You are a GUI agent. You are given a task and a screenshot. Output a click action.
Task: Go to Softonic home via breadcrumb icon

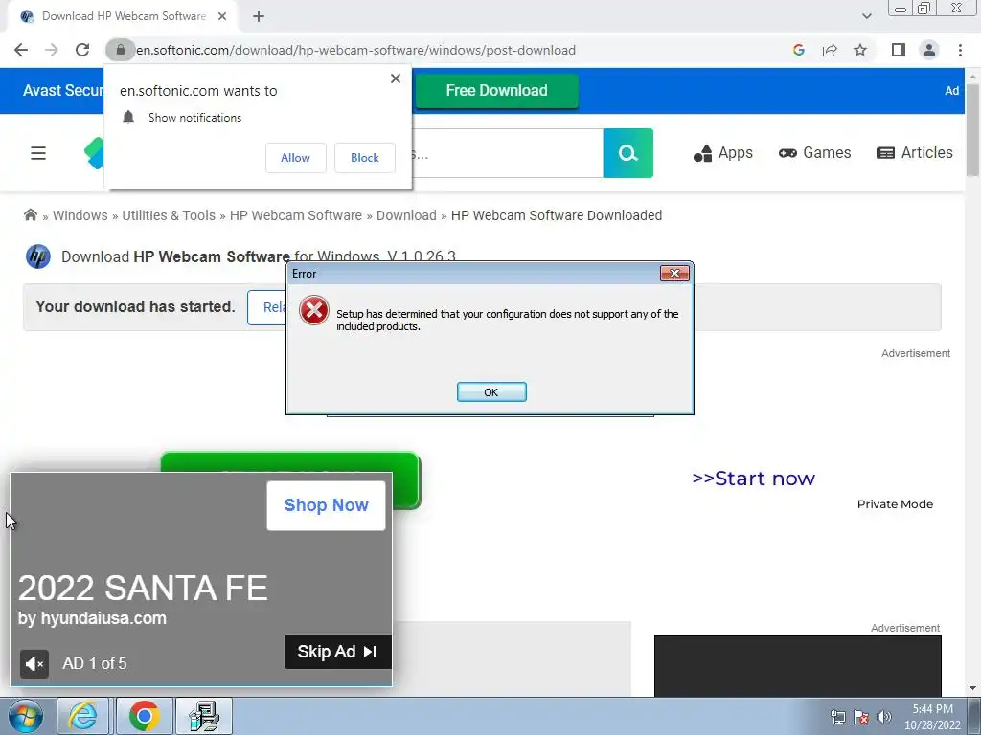(x=30, y=215)
